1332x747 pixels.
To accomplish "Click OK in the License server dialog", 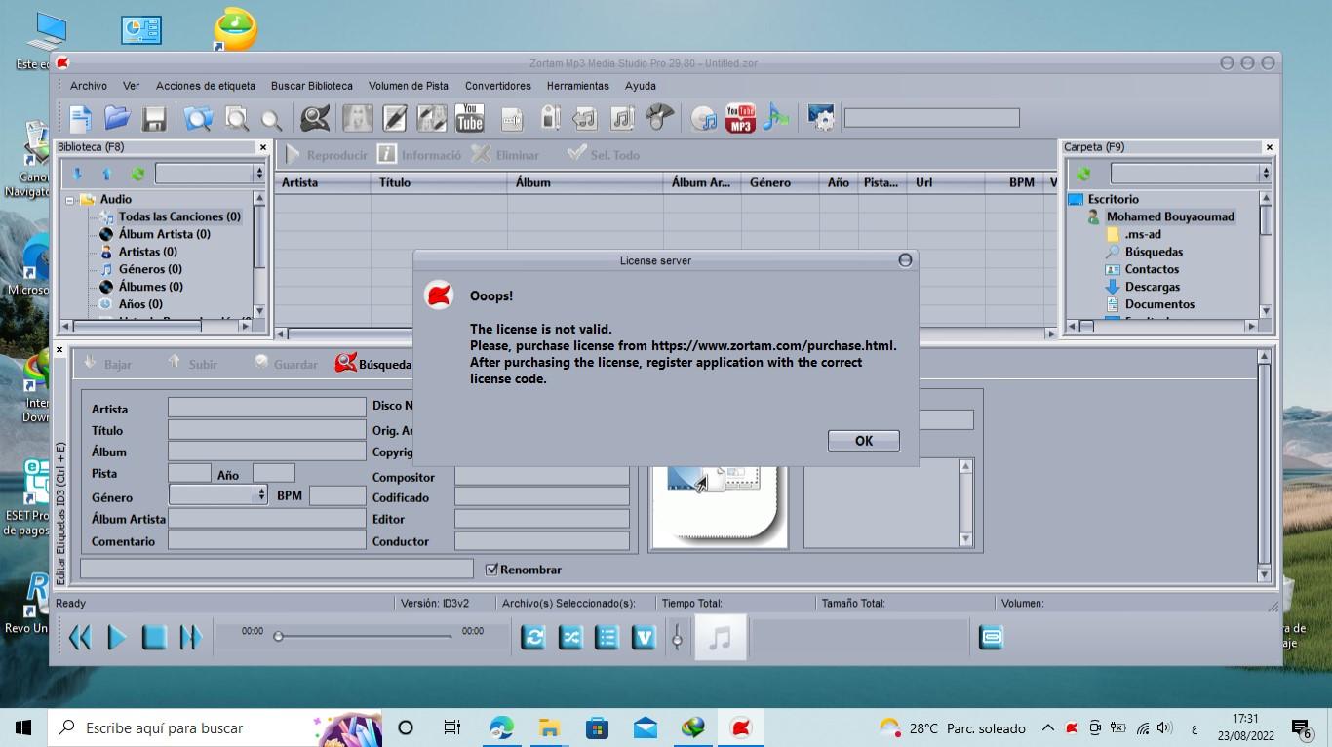I will click(864, 441).
